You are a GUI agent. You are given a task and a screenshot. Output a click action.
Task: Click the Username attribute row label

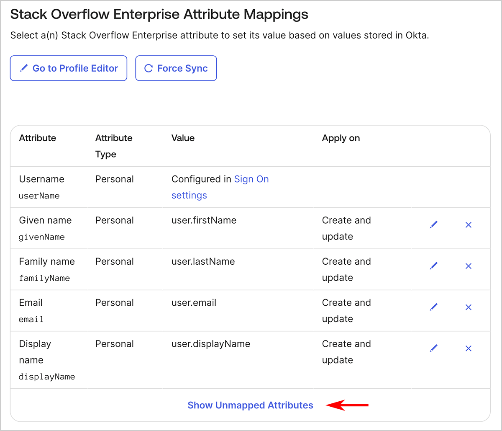41,179
